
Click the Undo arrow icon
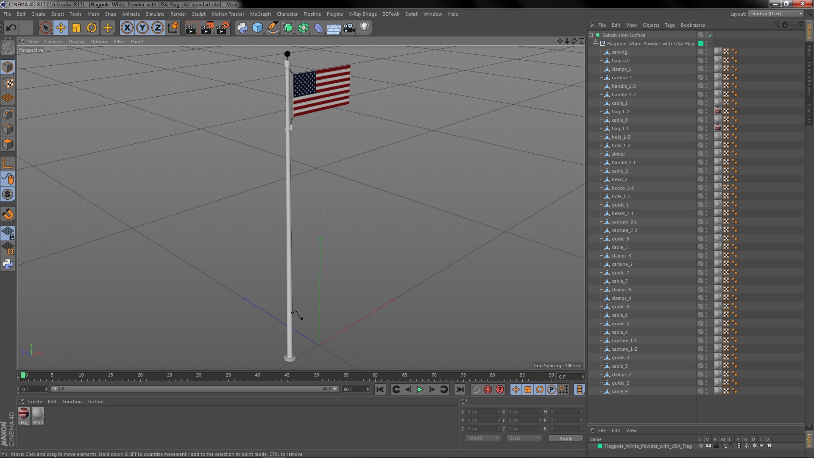11,28
